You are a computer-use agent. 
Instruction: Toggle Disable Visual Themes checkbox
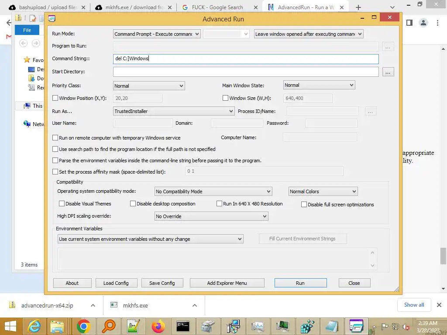click(x=62, y=203)
